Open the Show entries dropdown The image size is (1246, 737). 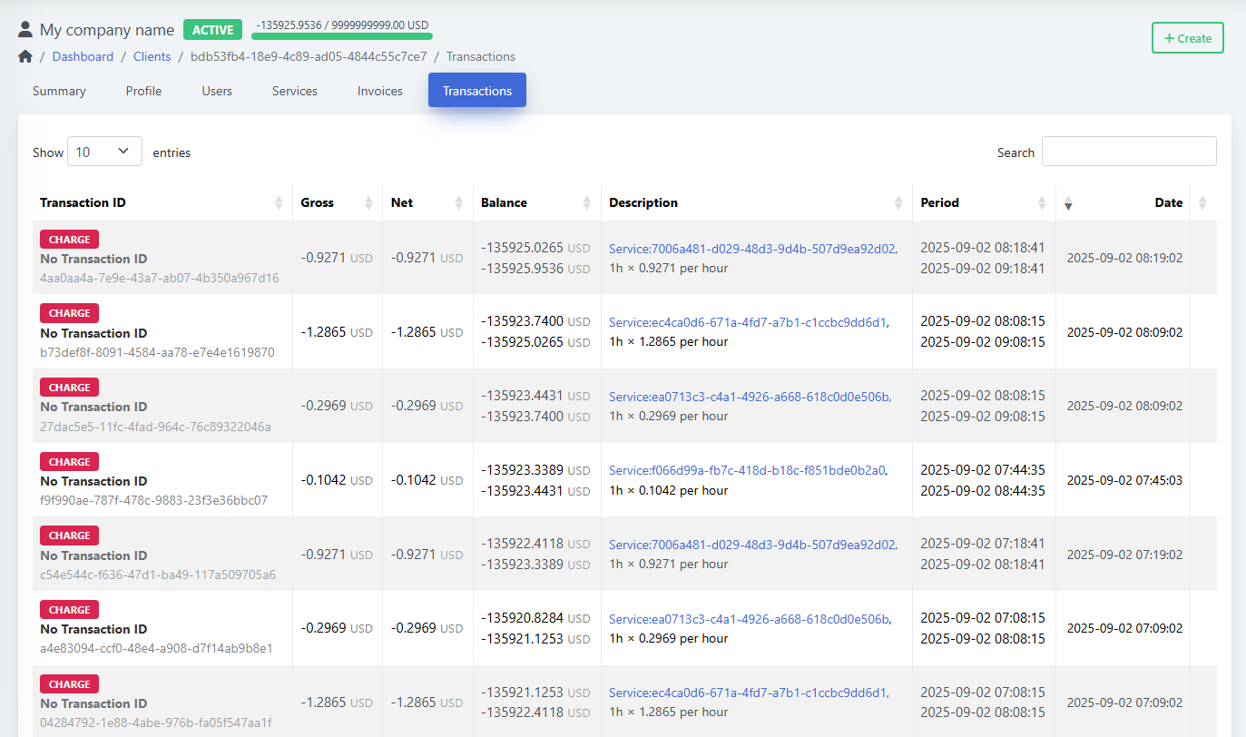tap(104, 152)
